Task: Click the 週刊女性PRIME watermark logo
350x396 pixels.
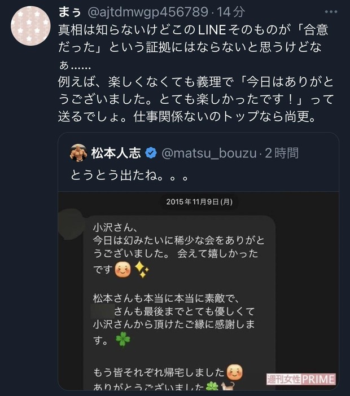Action: point(301,379)
